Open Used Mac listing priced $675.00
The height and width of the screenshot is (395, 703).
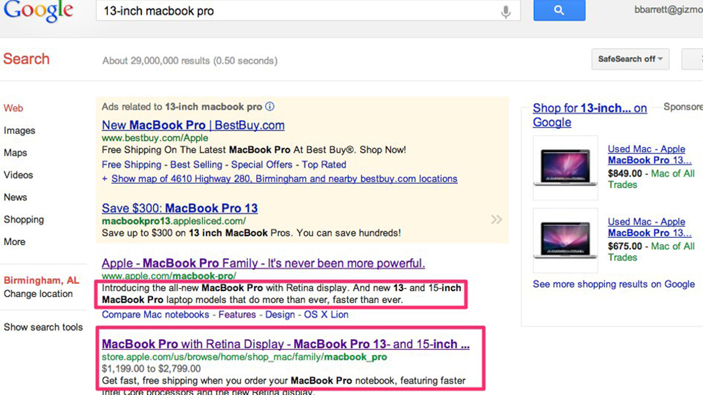[x=649, y=227]
